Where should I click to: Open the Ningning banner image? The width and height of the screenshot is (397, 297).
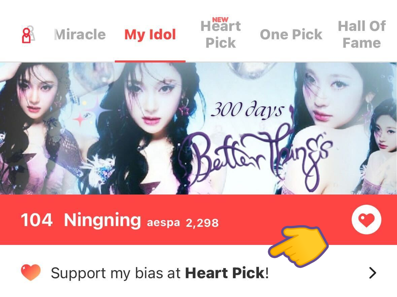[199, 128]
